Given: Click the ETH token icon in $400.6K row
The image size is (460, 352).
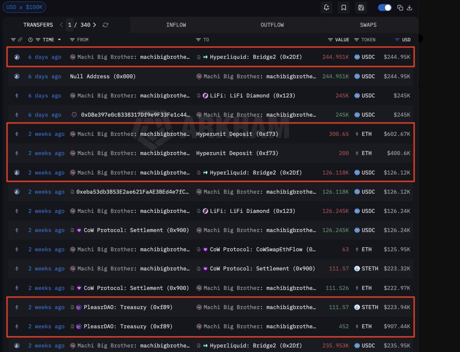Looking at the screenshot, I should point(357,153).
